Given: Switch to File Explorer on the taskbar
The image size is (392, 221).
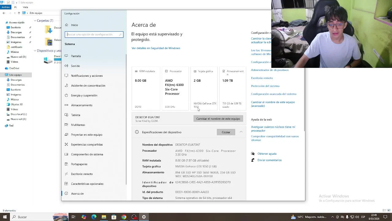Looking at the screenshot, I should pyautogui.click(x=104, y=217).
